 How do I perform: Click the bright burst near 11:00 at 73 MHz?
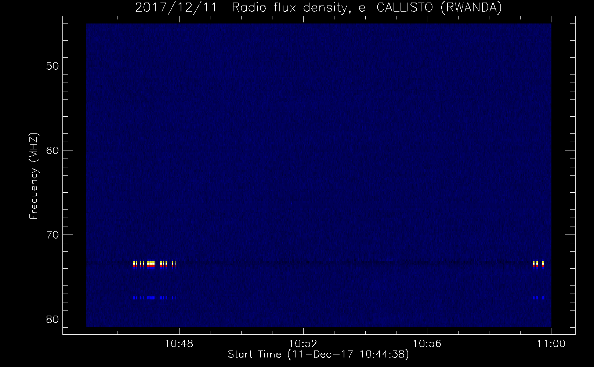tap(538, 265)
